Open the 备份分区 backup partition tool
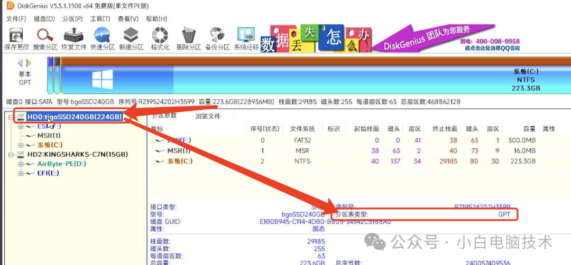Screen dimensions: 571x265 pos(217,39)
